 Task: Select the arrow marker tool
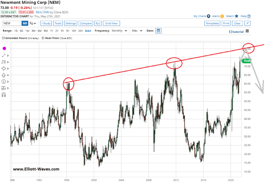[4, 75]
